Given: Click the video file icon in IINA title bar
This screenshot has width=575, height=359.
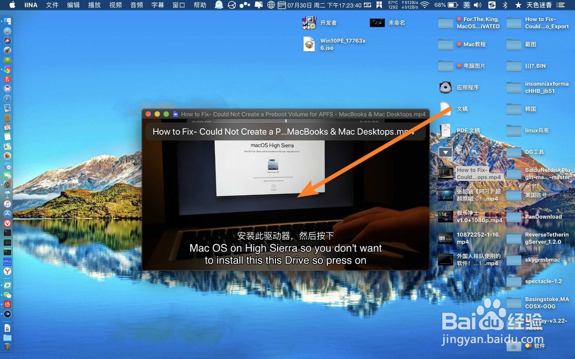Looking at the screenshot, I should pyautogui.click(x=175, y=114).
